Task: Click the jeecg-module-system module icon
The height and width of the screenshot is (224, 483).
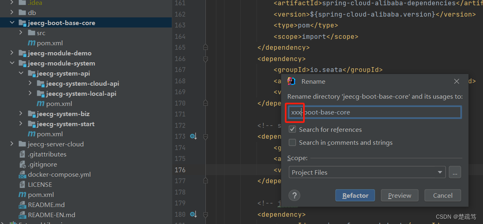Action: (22, 63)
